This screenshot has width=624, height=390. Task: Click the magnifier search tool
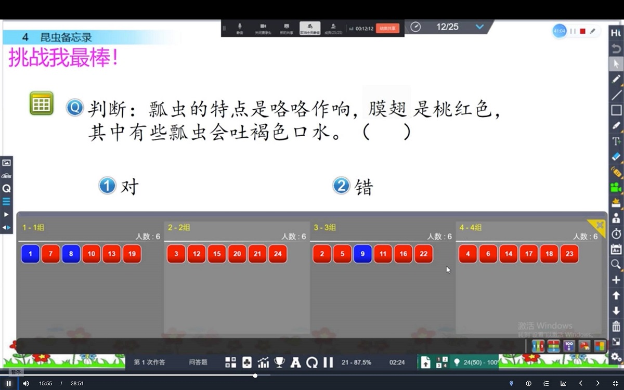pos(616,264)
